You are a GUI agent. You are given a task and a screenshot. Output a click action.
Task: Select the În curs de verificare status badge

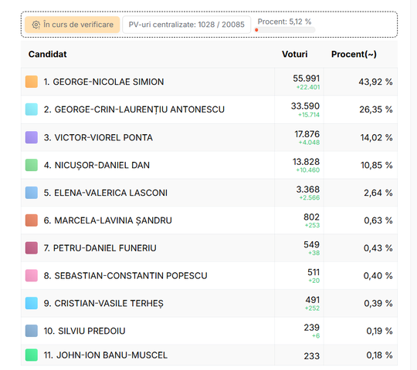73,25
